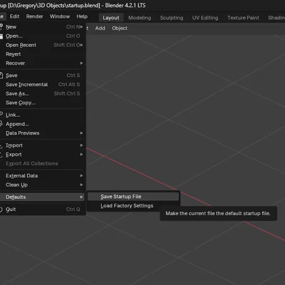This screenshot has height=285, width=285.
Task: Choose Quit in the File menu
Action: click(x=42, y=209)
